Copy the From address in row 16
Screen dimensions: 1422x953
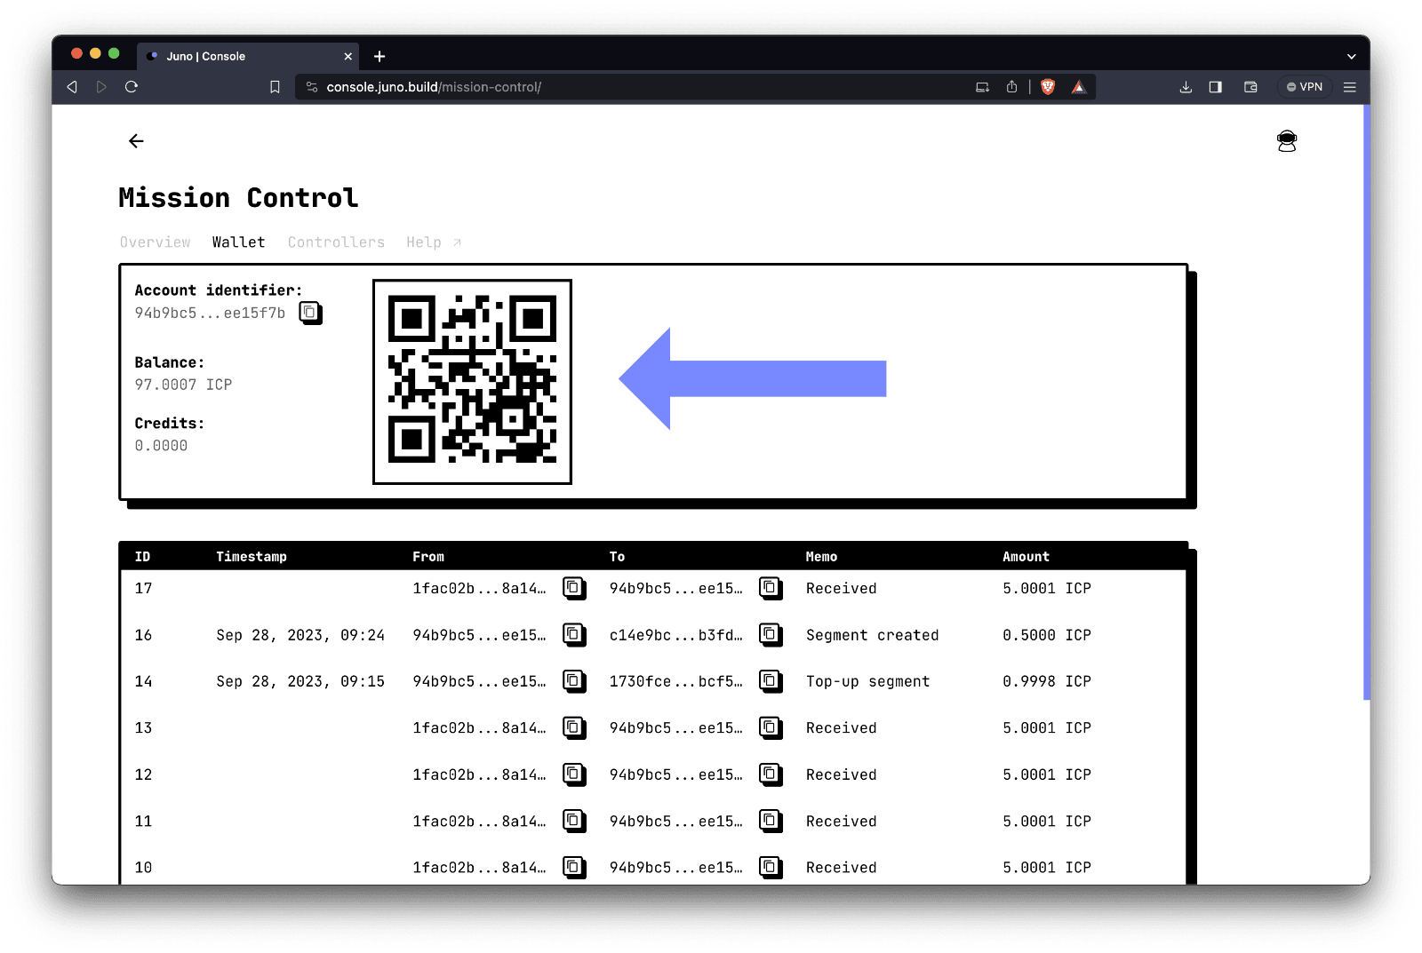coord(574,634)
